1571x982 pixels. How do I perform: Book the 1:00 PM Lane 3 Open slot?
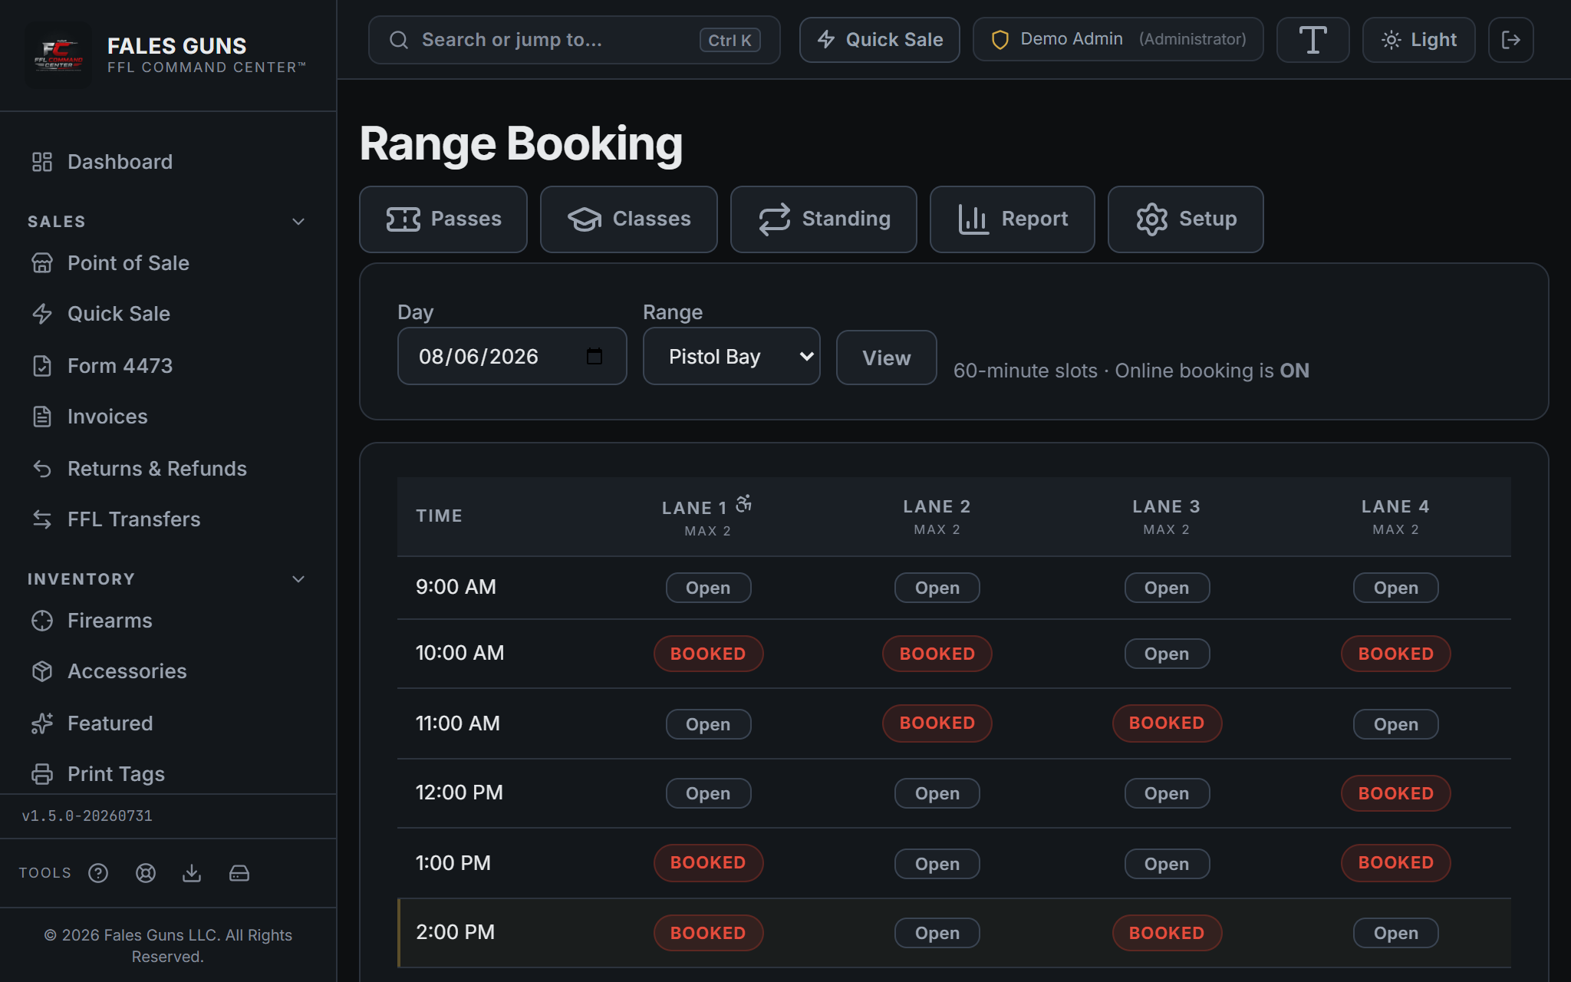[1167, 864]
